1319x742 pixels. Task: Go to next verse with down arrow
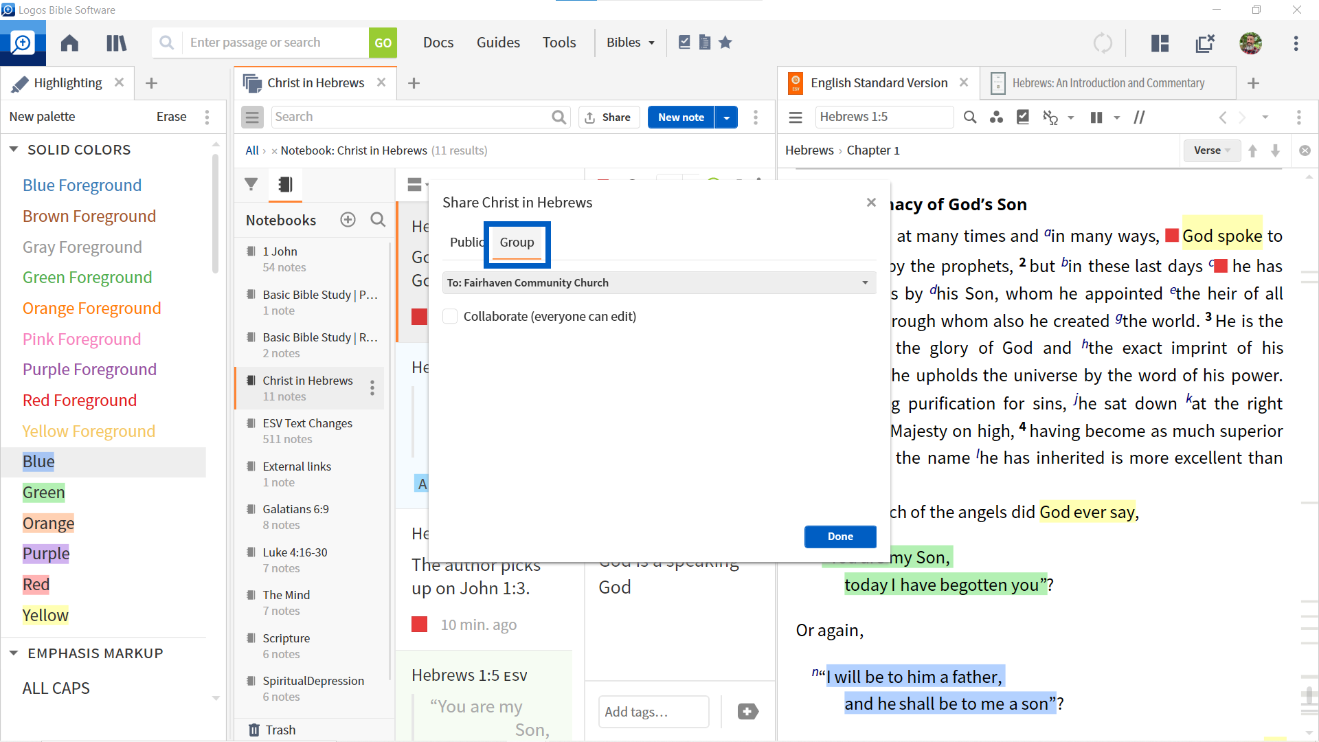tap(1276, 151)
